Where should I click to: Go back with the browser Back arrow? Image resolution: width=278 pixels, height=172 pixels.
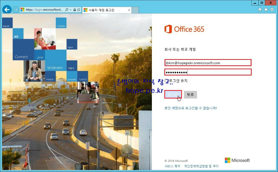pyautogui.click(x=7, y=9)
